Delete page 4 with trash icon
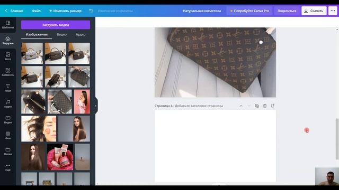The width and height of the screenshot is (339, 190). click(265, 106)
